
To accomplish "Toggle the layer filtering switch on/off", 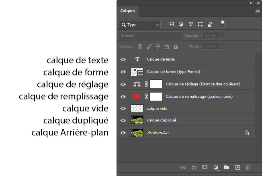I will [x=222, y=24].
